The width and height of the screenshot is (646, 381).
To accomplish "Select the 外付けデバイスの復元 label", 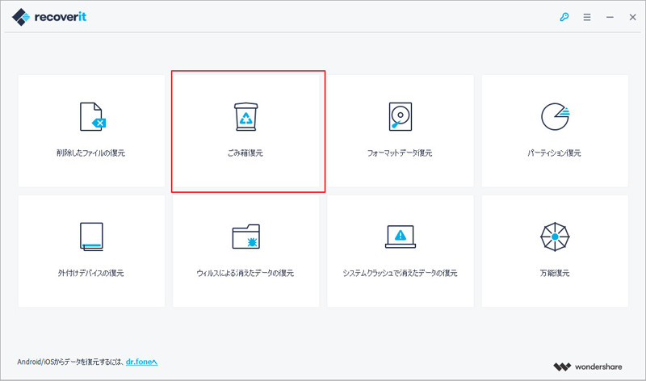I will coord(90,273).
